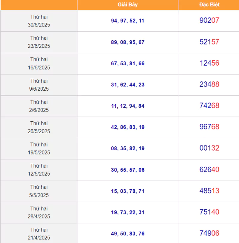Select the date cell Thứ hai 19/5/2025
239x243 pixels.
tap(39, 148)
